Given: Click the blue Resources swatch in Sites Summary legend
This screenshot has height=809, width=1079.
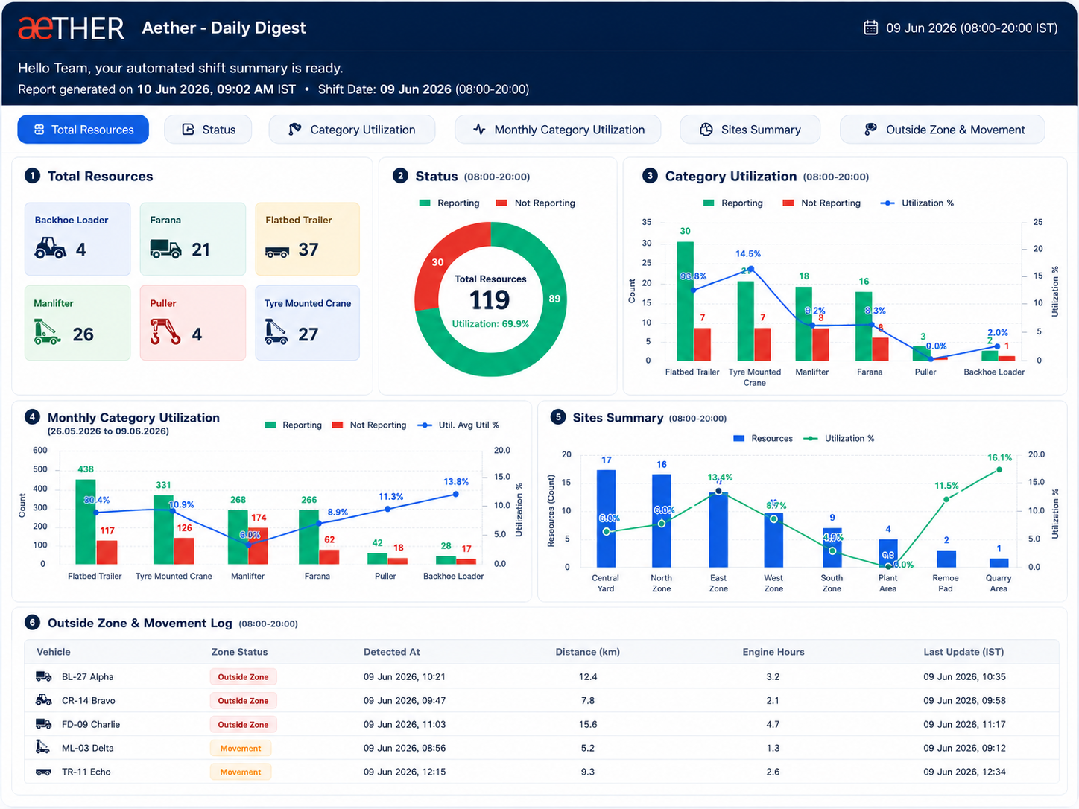Looking at the screenshot, I should tap(739, 438).
